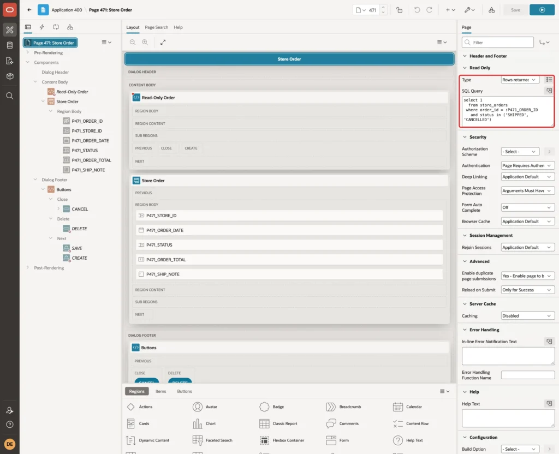The height and width of the screenshot is (454, 559).
Task: Click the disabled Save button
Action: 515,10
